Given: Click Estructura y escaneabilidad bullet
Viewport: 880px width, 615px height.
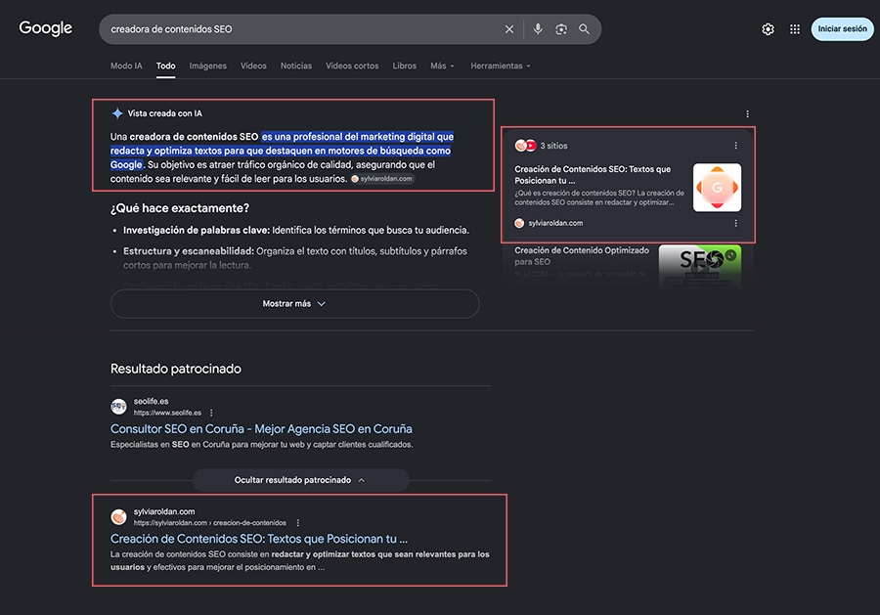Looking at the screenshot, I should click(294, 258).
